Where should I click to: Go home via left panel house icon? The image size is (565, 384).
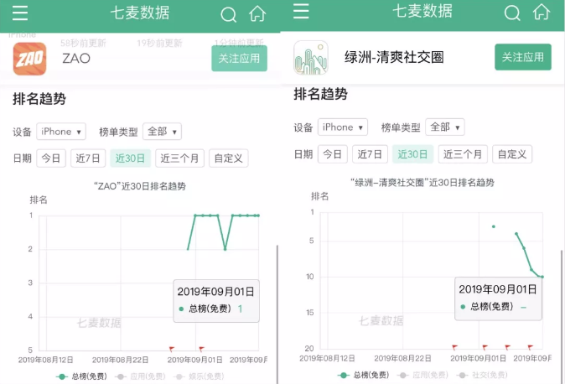[257, 14]
